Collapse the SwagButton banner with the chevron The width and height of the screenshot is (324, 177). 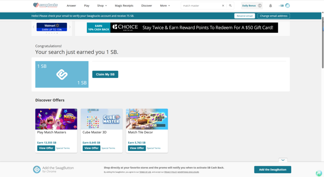[x=283, y=160]
